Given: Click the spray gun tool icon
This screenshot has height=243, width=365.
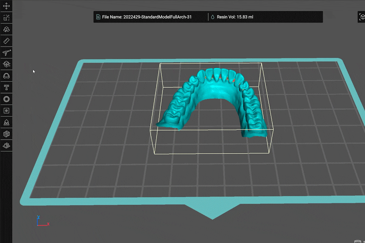Looking at the screenshot, I should [6, 53].
